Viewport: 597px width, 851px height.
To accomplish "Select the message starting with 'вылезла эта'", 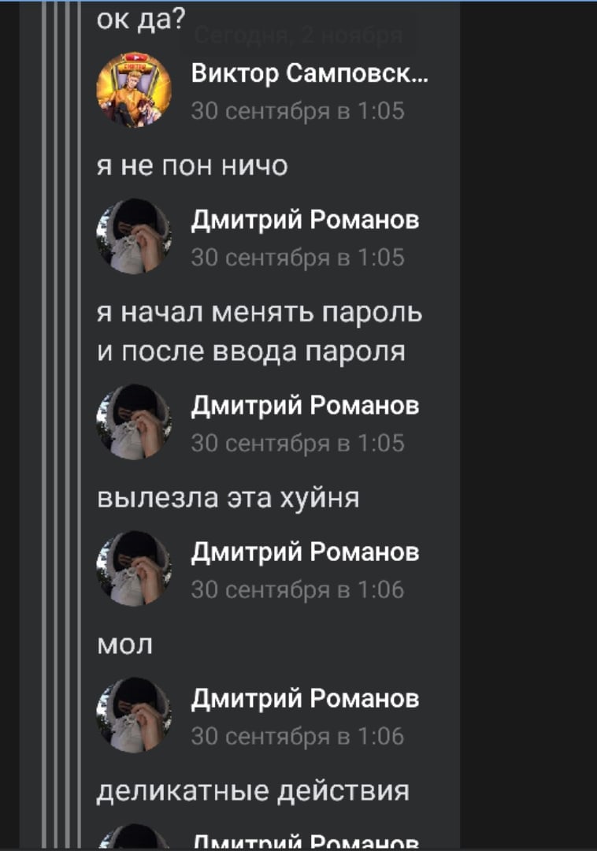I will pos(228,498).
